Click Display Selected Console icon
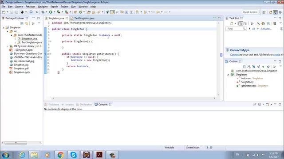 pyautogui.click(x=260, y=104)
